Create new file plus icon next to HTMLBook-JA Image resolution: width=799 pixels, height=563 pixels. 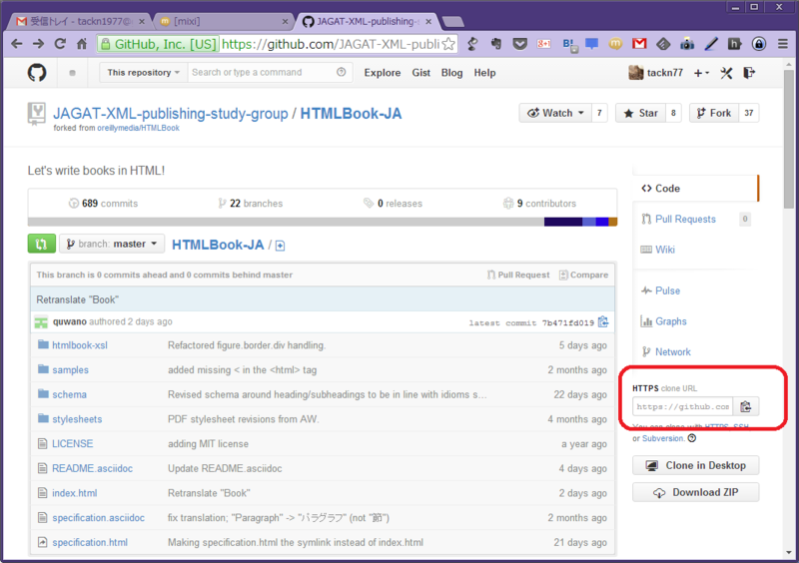(x=280, y=247)
